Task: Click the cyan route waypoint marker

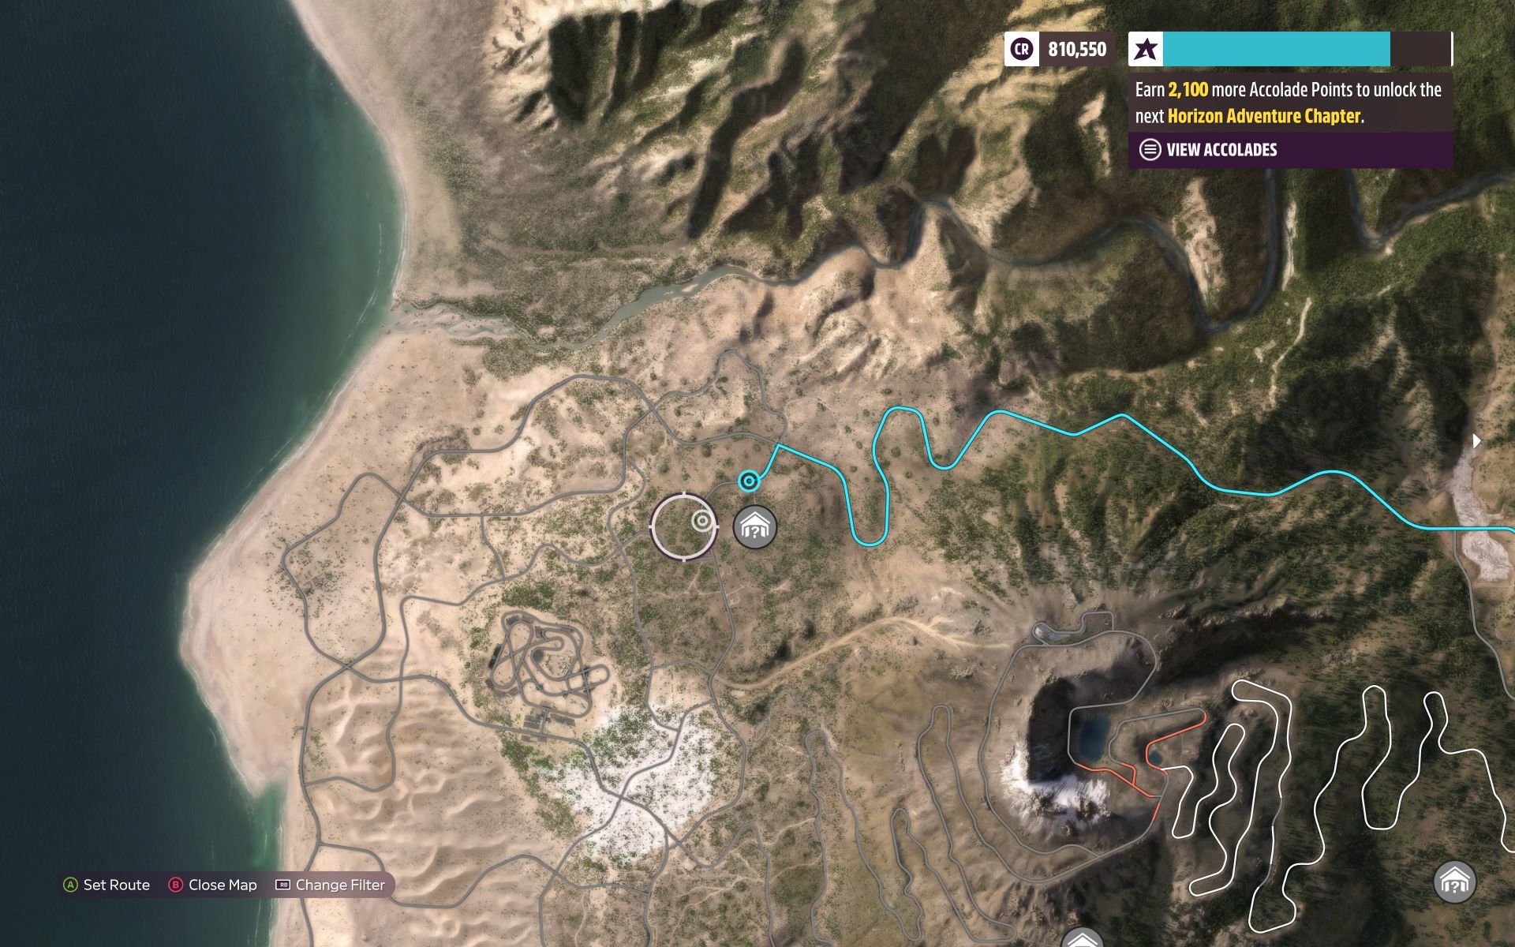Action: click(x=749, y=481)
